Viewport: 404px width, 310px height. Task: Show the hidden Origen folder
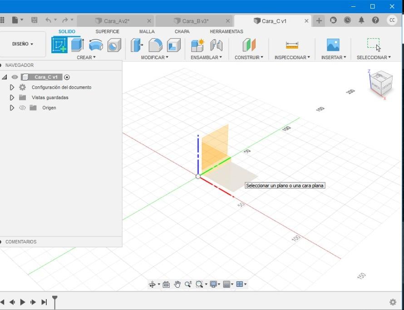tap(22, 108)
